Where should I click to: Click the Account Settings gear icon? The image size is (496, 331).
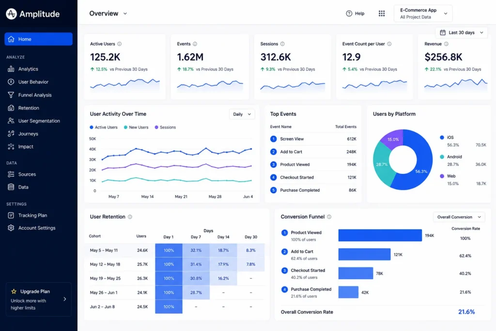[x=11, y=228]
